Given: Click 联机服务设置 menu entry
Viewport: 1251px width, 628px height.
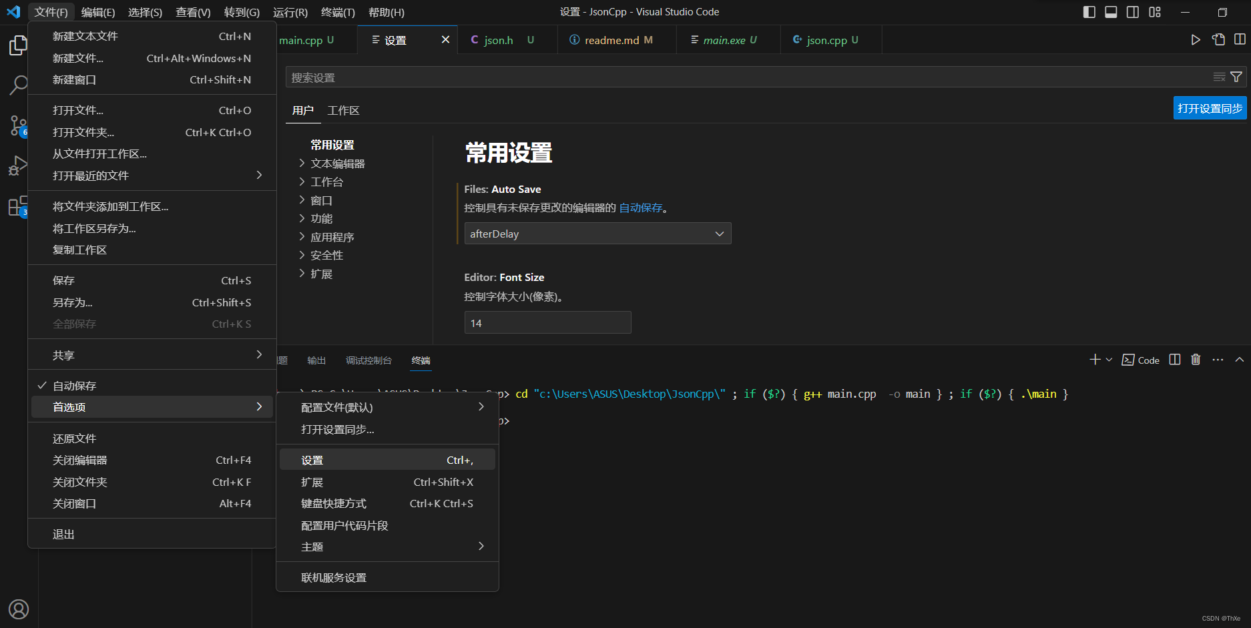Looking at the screenshot, I should [x=387, y=577].
